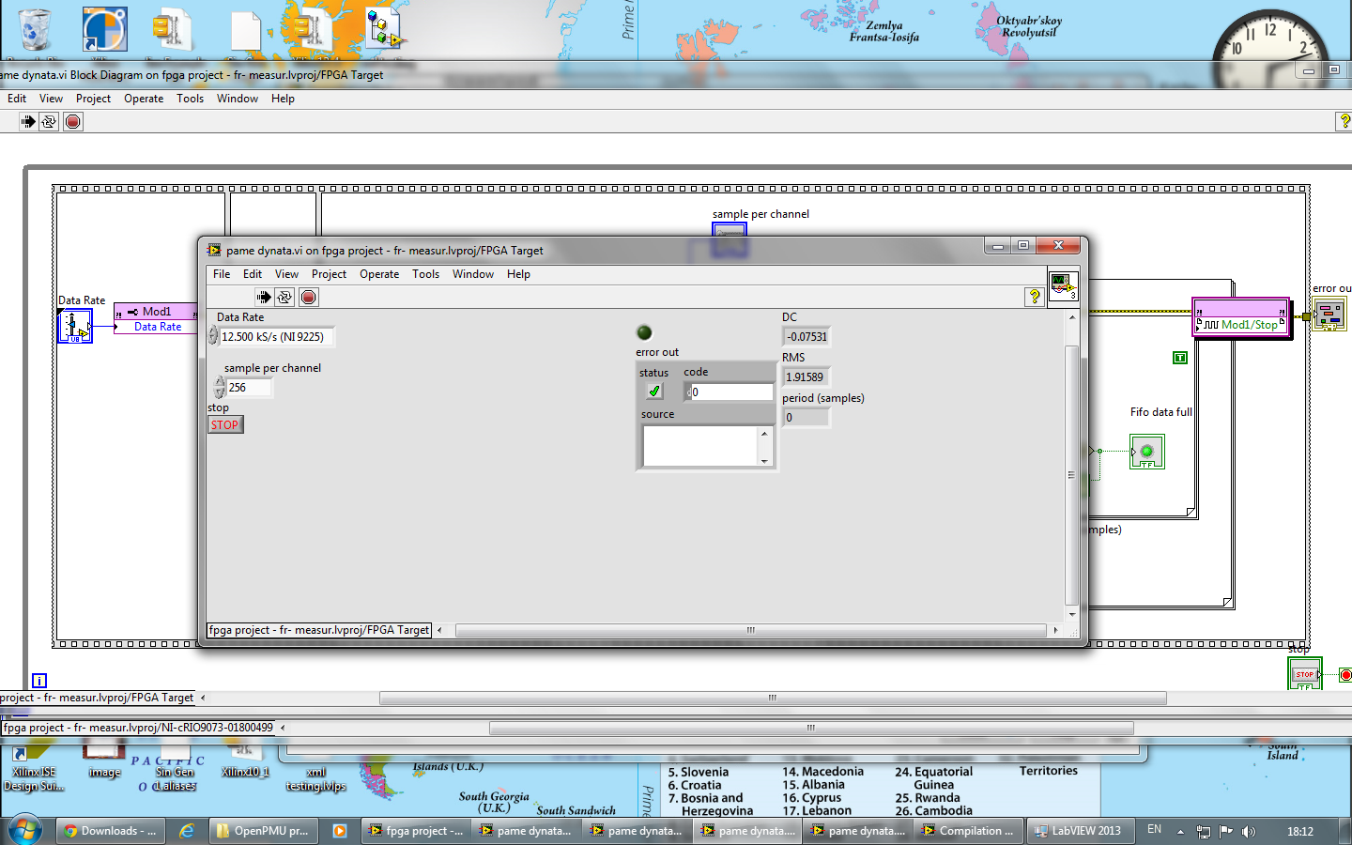The height and width of the screenshot is (845, 1352).
Task: Click the period (samples) indicator value
Action: [x=807, y=418]
